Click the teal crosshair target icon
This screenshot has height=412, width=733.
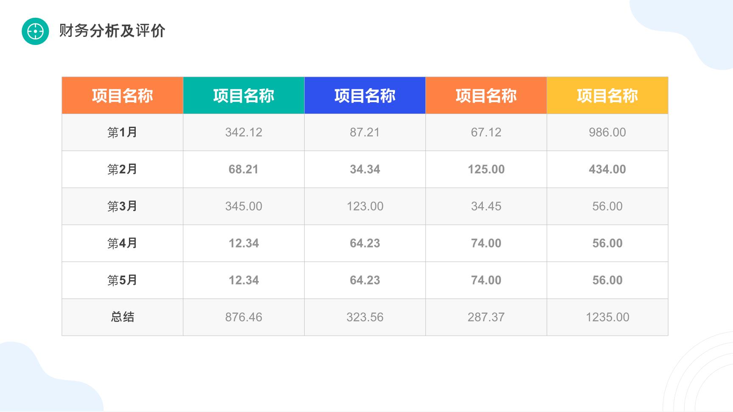35,31
